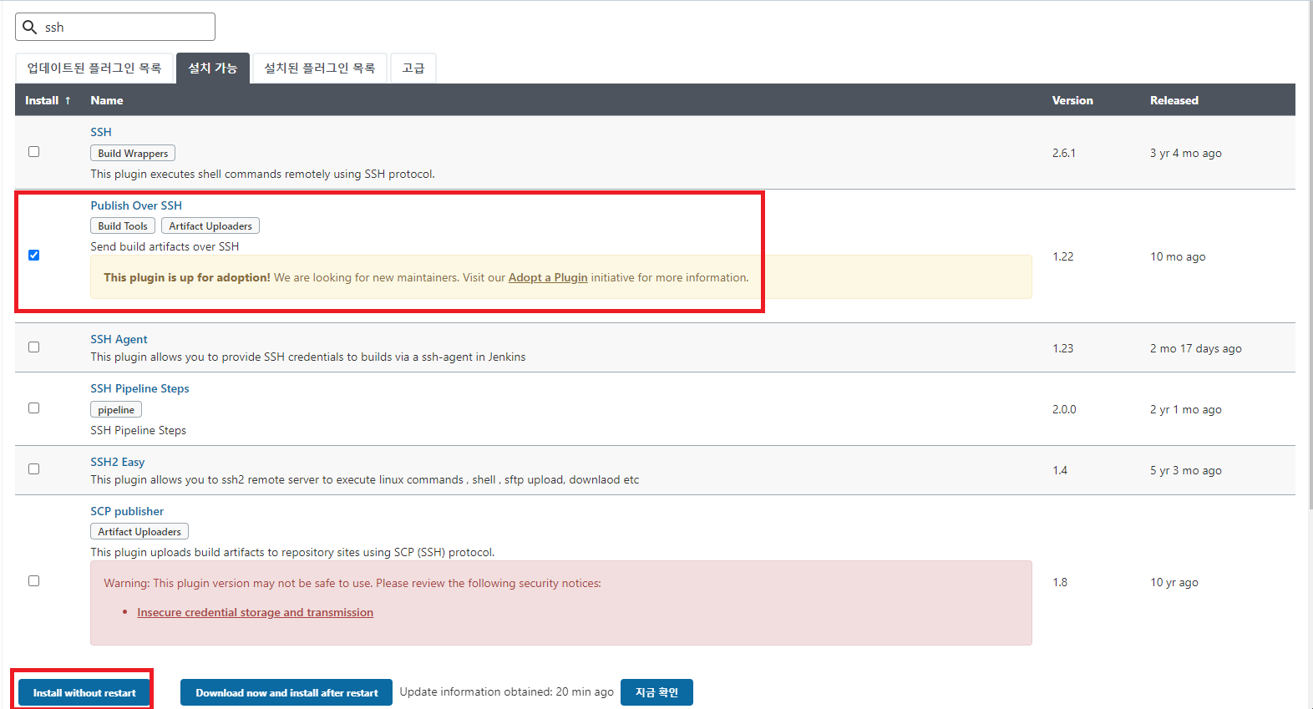1313x709 pixels.
Task: Click the 5 yr 3 mo ago cell
Action: tap(1185, 470)
